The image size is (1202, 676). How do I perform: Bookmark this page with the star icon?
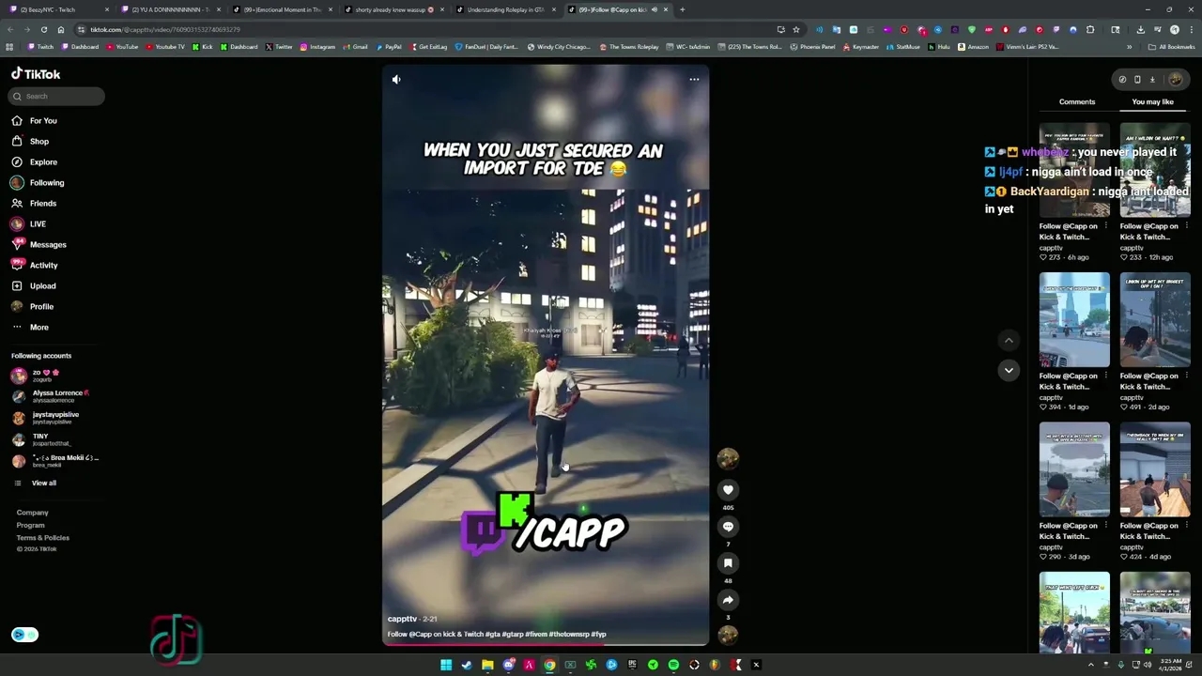[x=795, y=29]
